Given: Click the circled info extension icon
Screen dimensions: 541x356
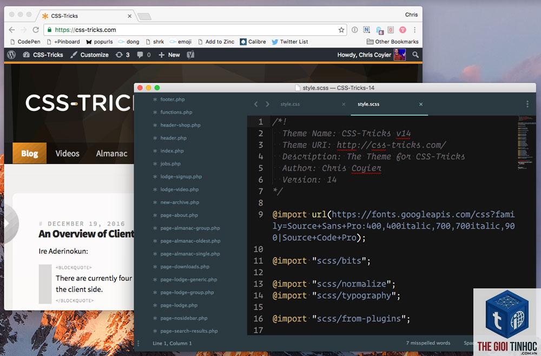Looking at the screenshot, I should coord(354,30).
